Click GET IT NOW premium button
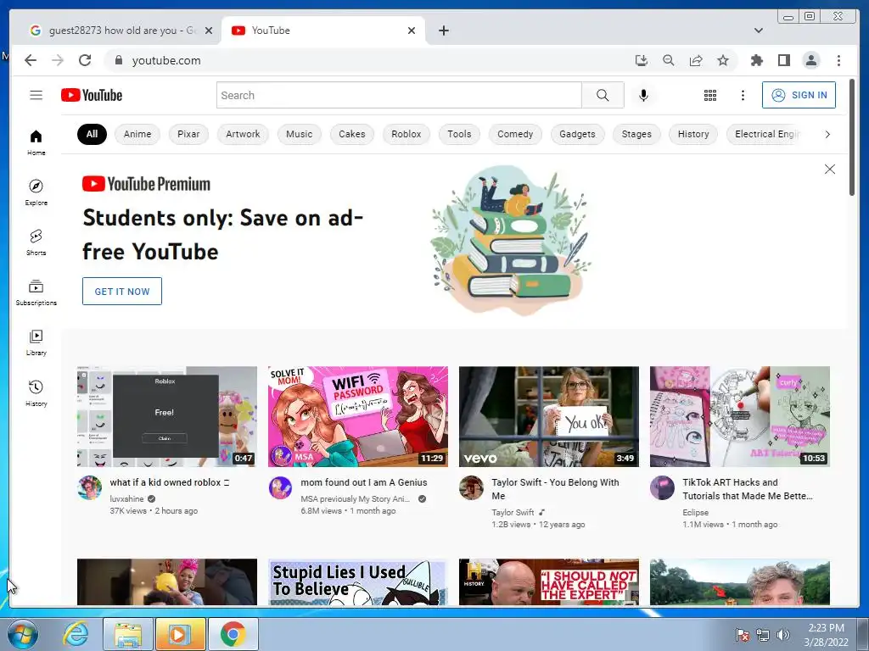 pos(122,292)
